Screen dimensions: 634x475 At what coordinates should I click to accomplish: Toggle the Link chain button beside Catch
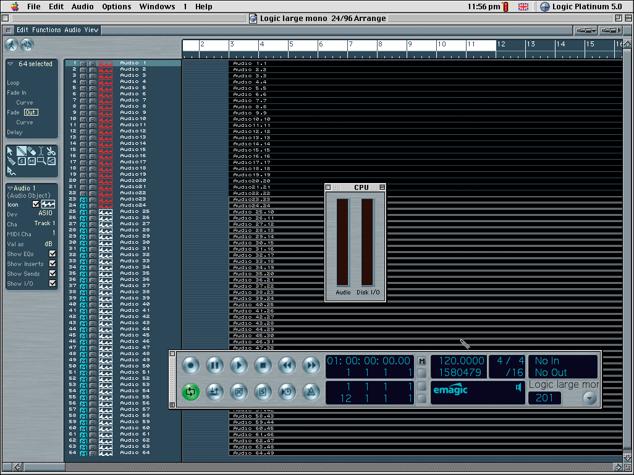click(27, 45)
